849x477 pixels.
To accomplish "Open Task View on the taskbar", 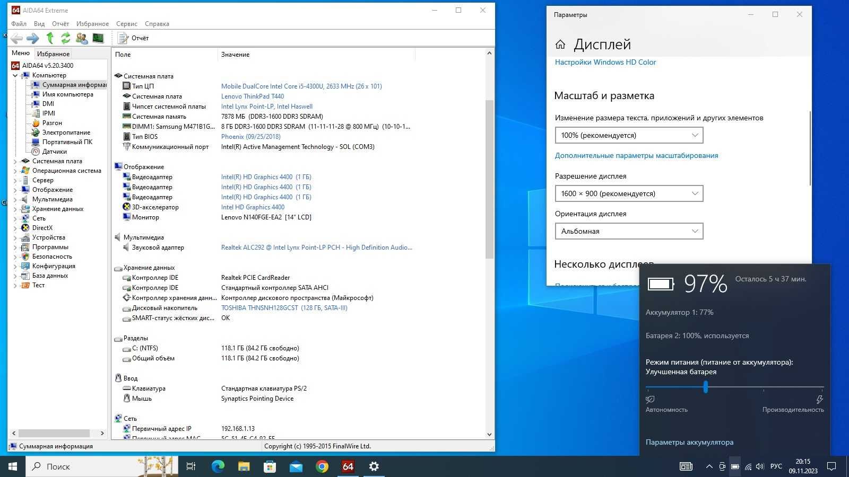I will [x=191, y=466].
